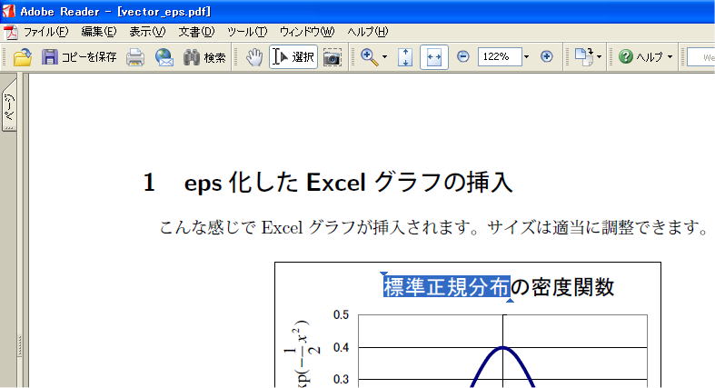Open the 編集(E) menu
This screenshot has height=388, width=715.
point(98,32)
